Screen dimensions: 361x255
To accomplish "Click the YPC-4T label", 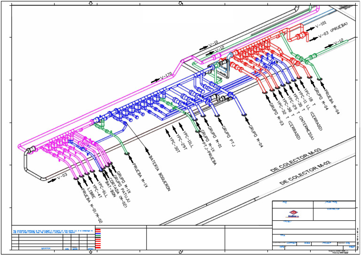I will pyautogui.click(x=97, y=192).
